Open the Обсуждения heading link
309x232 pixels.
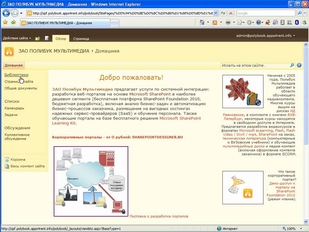[x=17, y=128]
